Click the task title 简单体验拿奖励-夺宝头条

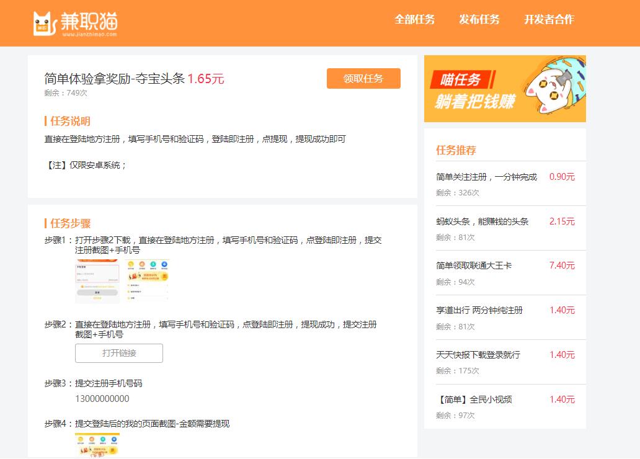pyautogui.click(x=114, y=78)
